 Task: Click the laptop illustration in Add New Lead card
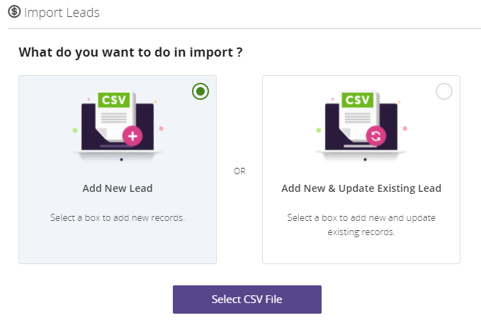coord(118,126)
